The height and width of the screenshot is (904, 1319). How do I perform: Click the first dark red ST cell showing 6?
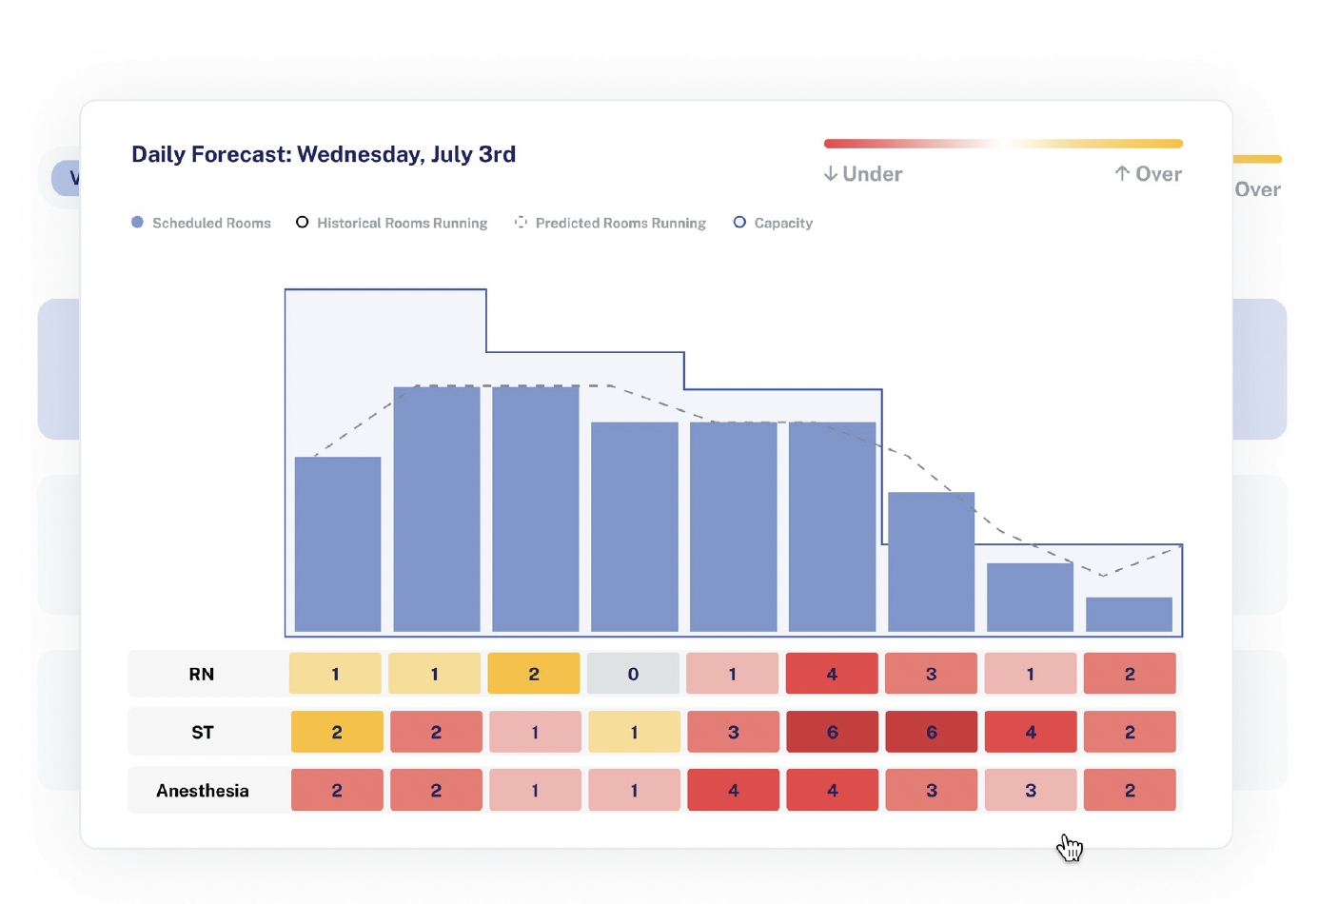(832, 733)
